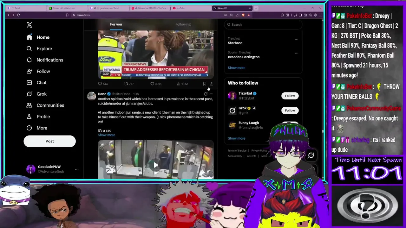Show more trending topics
The width and height of the screenshot is (406, 228).
(x=236, y=68)
